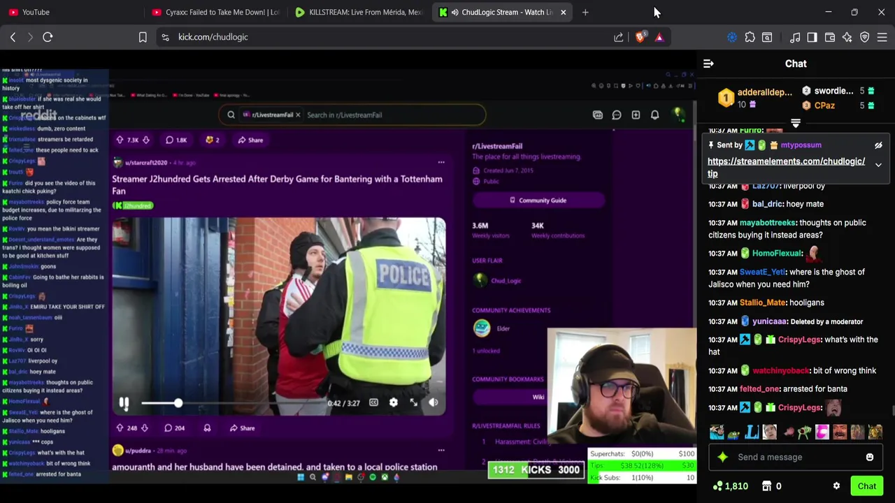Open the mayabottreeks username in chat
Viewport: 895px width, 503px height.
(768, 223)
